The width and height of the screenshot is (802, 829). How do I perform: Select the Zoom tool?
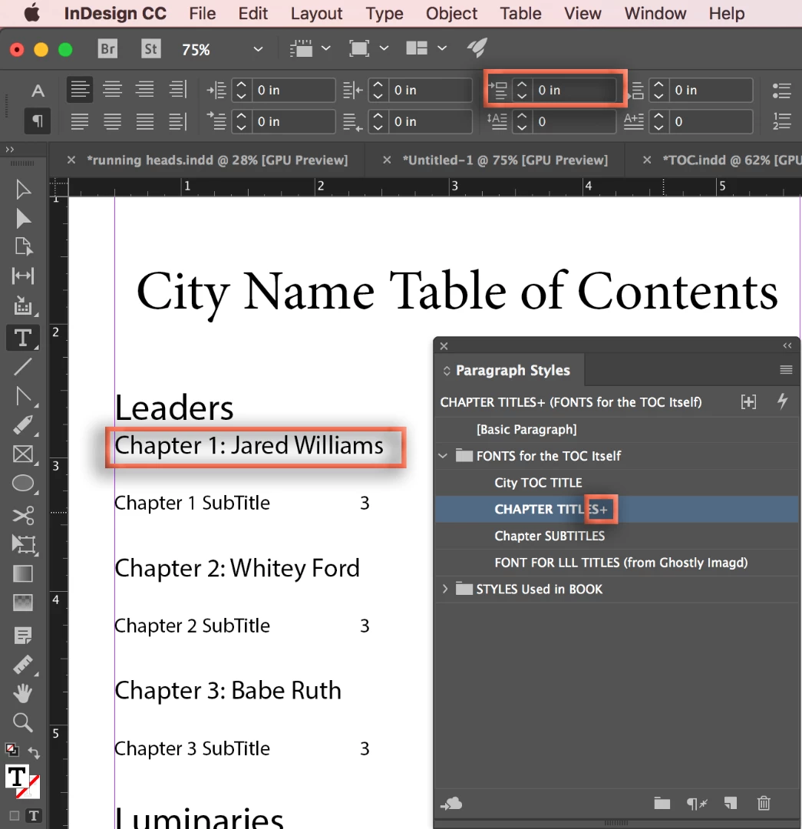[x=23, y=722]
